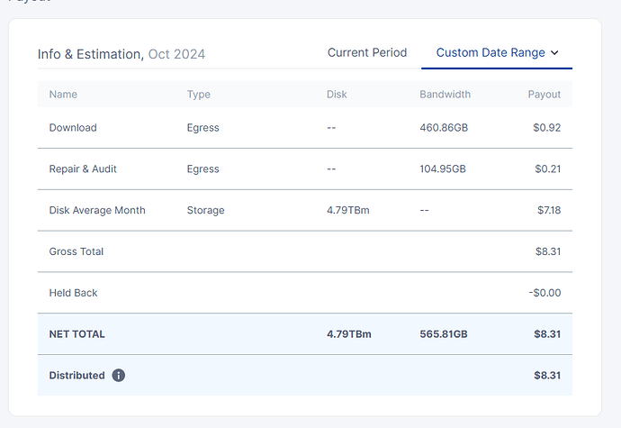621x428 pixels.
Task: Click the Info & Estimation heading
Action: tap(89, 54)
